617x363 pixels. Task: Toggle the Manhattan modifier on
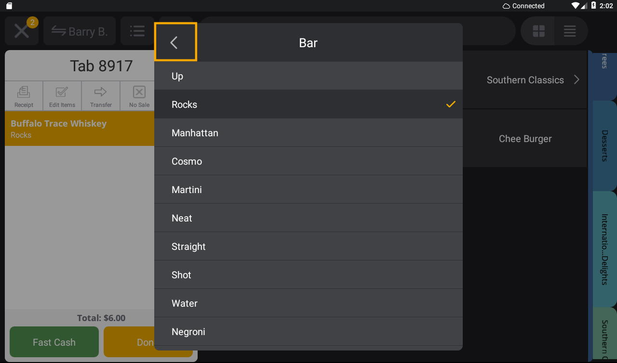[308, 132]
